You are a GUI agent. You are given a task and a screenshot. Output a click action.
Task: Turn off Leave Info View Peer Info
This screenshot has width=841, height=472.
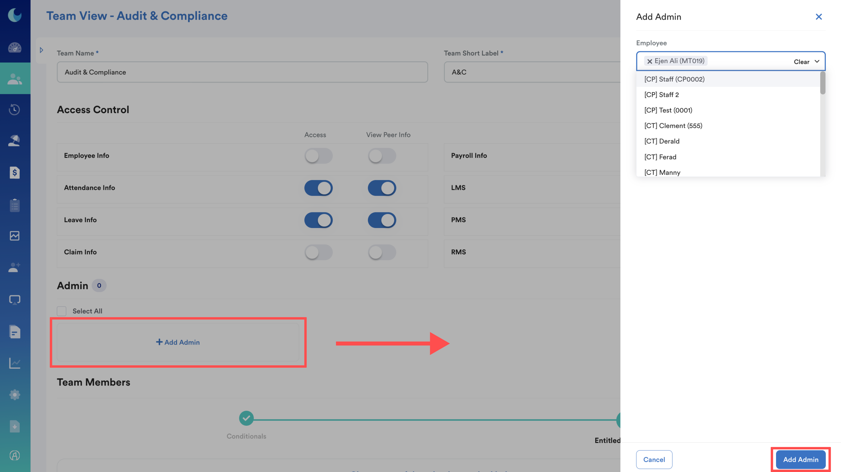pyautogui.click(x=382, y=220)
